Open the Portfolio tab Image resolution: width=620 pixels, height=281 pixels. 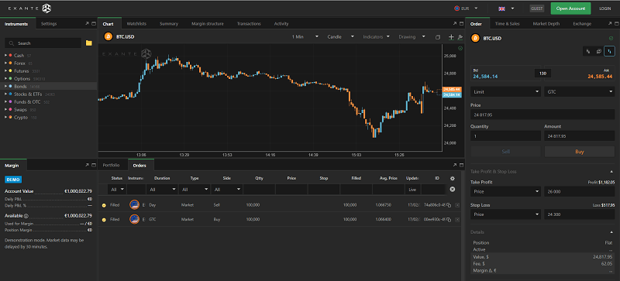[111, 165]
